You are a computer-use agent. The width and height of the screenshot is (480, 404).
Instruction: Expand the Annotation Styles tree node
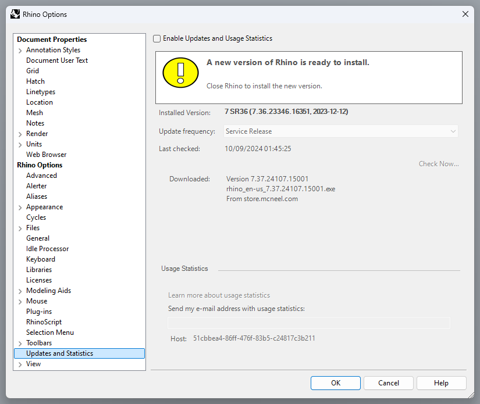pos(20,51)
